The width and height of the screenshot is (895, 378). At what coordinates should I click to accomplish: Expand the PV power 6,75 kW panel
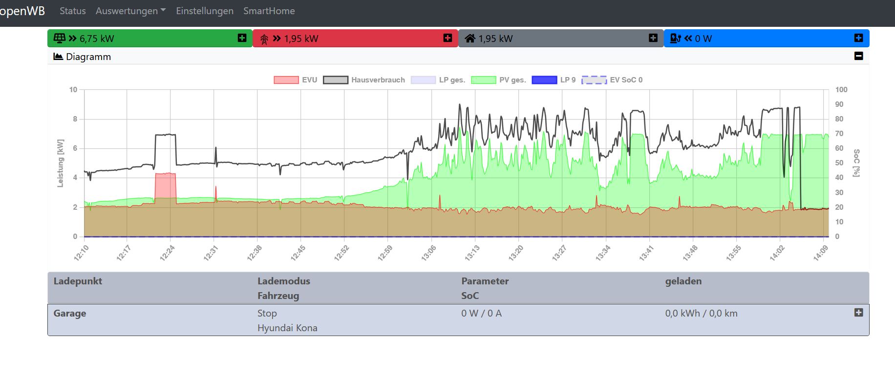[x=242, y=38]
